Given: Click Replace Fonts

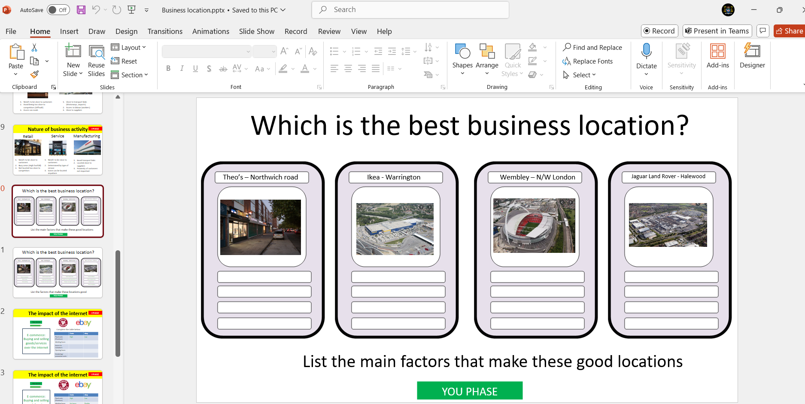Looking at the screenshot, I should (x=588, y=61).
